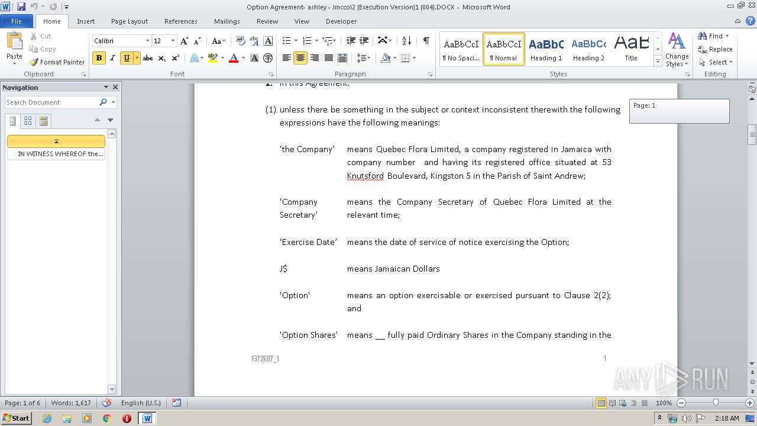Browse pages in Navigation pane
Image resolution: width=757 pixels, height=426 pixels.
(28, 121)
